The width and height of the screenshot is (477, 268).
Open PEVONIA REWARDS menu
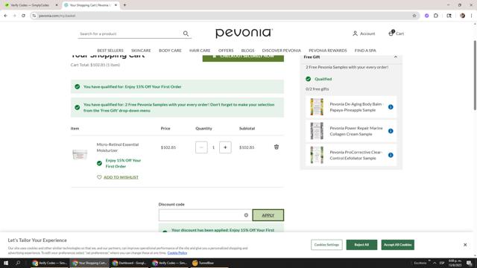pyautogui.click(x=328, y=51)
